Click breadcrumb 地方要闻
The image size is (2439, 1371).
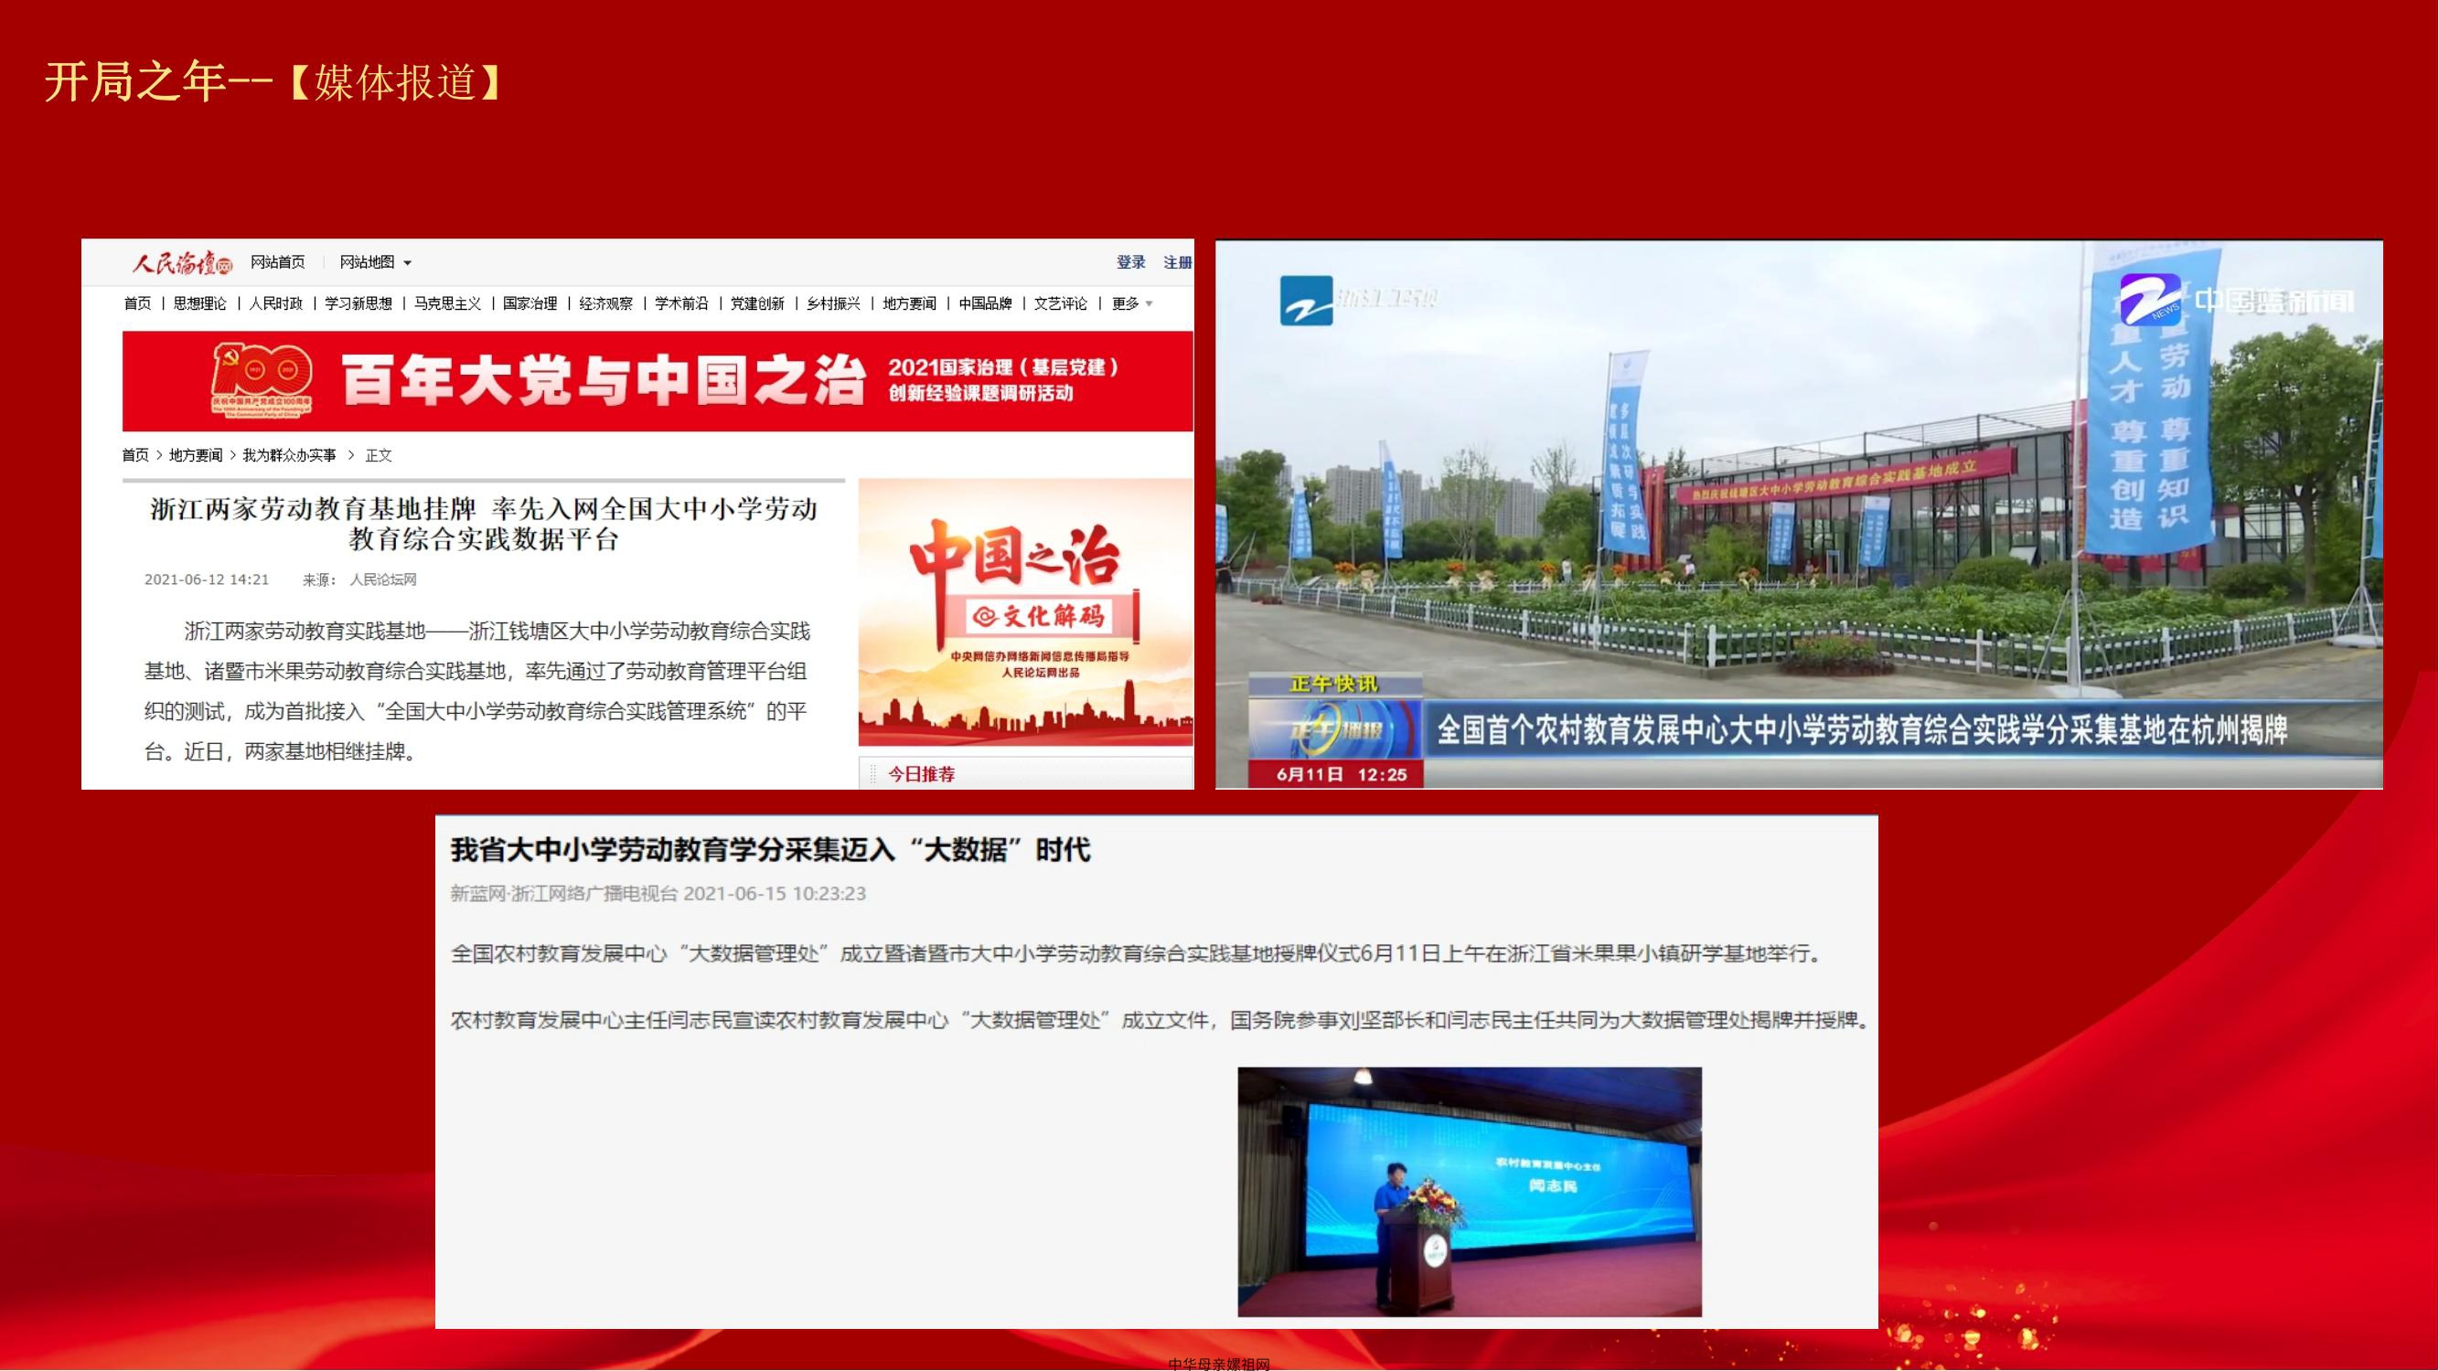click(196, 455)
